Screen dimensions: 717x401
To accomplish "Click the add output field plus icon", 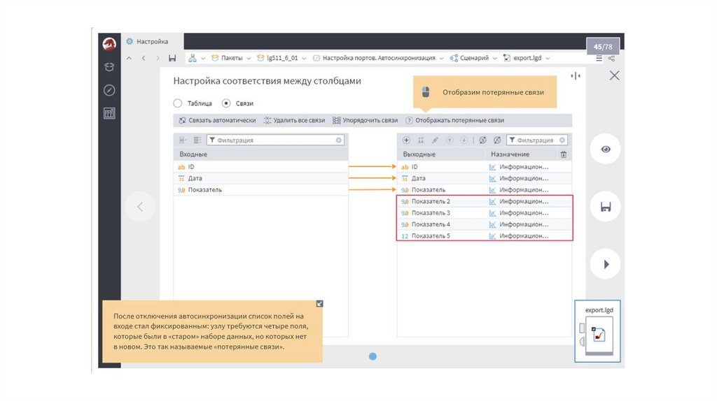I will coord(407,140).
